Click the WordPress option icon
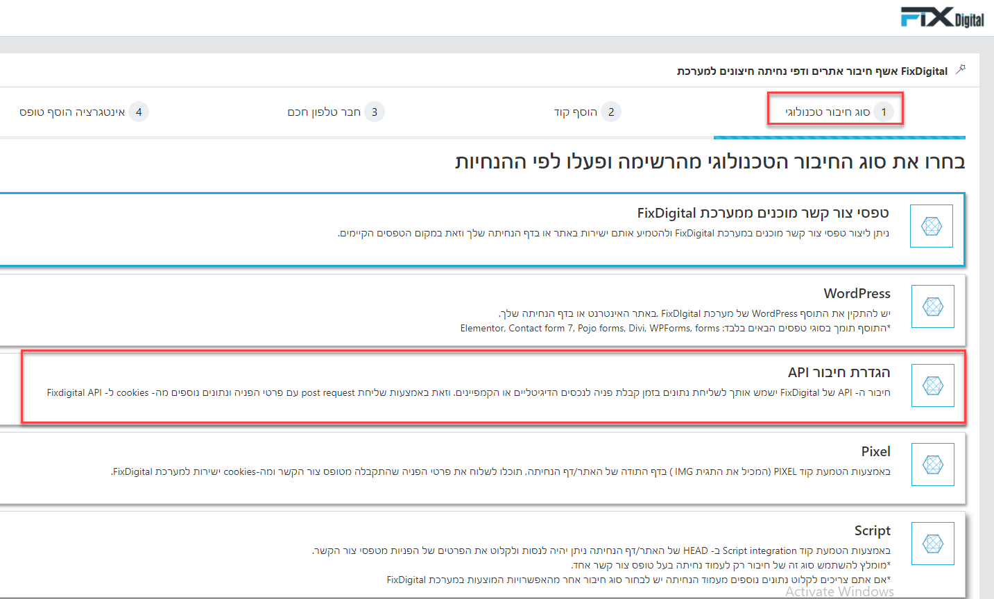The height and width of the screenshot is (599, 994). click(x=933, y=306)
